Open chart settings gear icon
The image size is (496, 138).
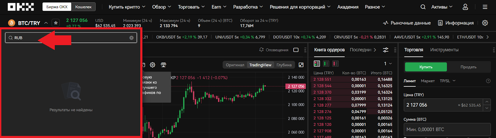pyautogui.click(x=153, y=65)
